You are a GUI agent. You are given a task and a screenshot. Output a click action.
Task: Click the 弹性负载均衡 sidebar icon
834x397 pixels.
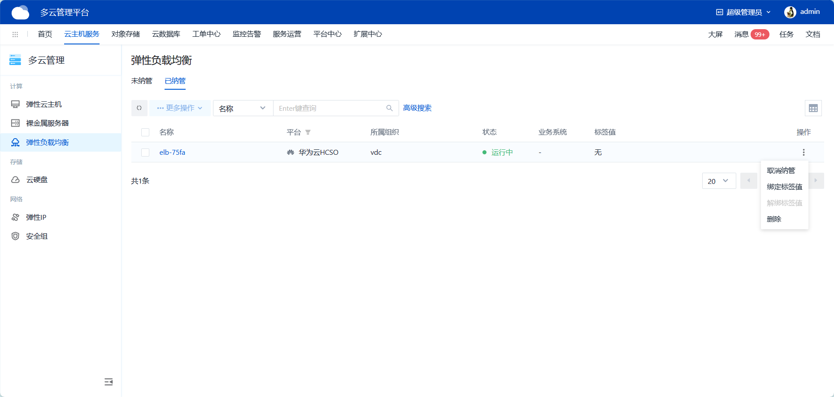15,142
